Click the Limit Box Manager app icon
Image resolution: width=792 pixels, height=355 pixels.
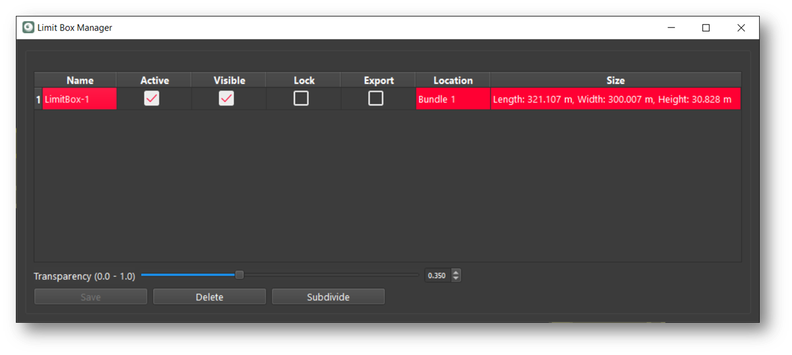(28, 27)
